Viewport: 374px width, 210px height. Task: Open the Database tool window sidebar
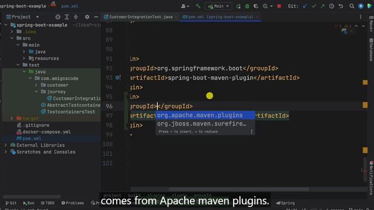(371, 50)
